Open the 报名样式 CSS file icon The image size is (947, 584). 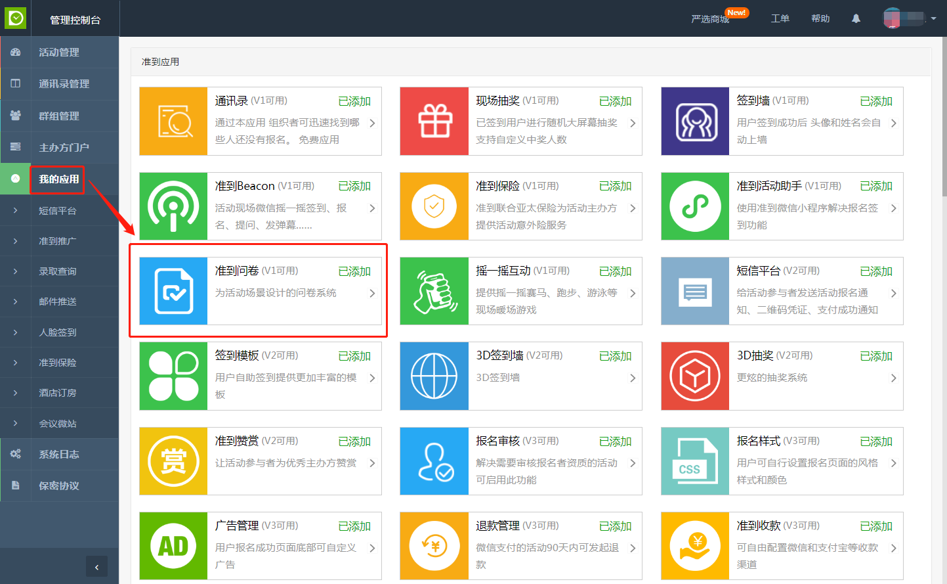click(x=695, y=461)
